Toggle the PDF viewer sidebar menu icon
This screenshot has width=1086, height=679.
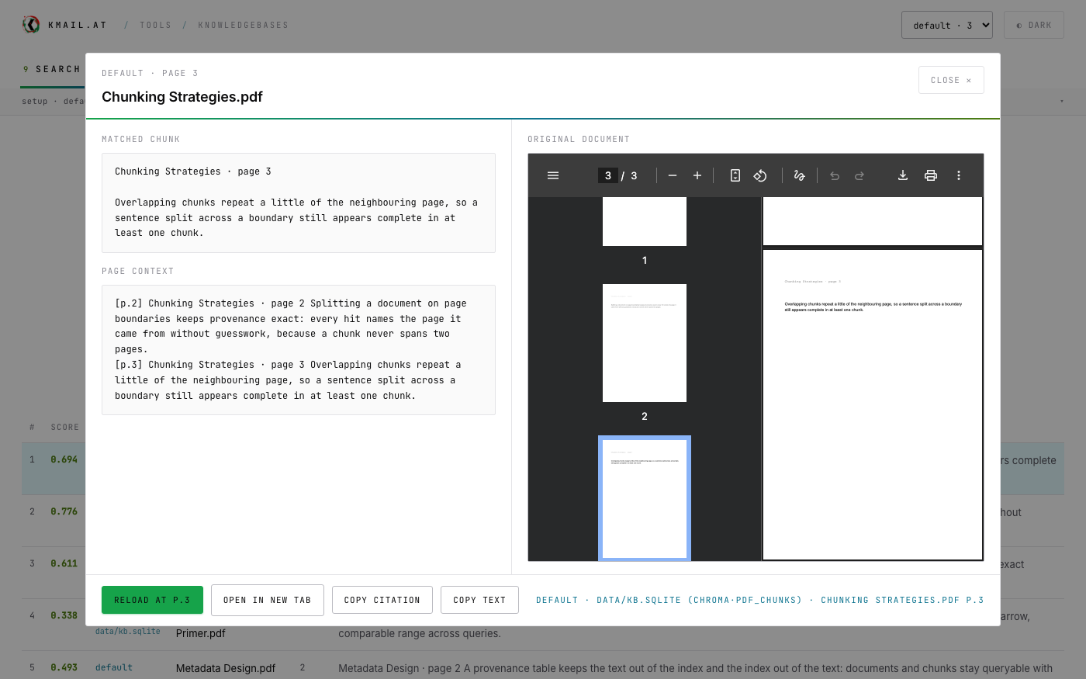point(553,175)
